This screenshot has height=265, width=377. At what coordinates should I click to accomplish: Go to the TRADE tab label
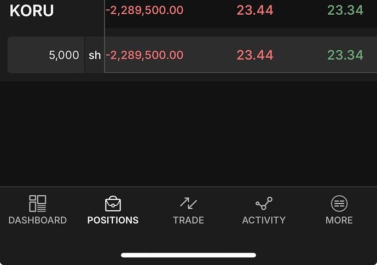pyautogui.click(x=188, y=220)
